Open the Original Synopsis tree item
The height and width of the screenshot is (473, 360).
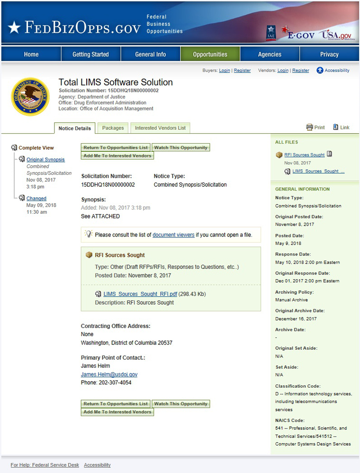tap(45, 160)
